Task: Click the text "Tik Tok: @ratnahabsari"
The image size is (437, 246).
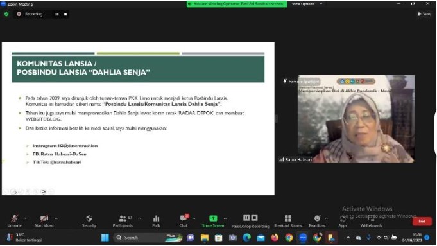Action: click(57, 162)
